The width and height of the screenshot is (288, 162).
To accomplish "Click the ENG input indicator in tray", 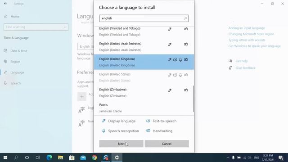I will [x=256, y=157].
